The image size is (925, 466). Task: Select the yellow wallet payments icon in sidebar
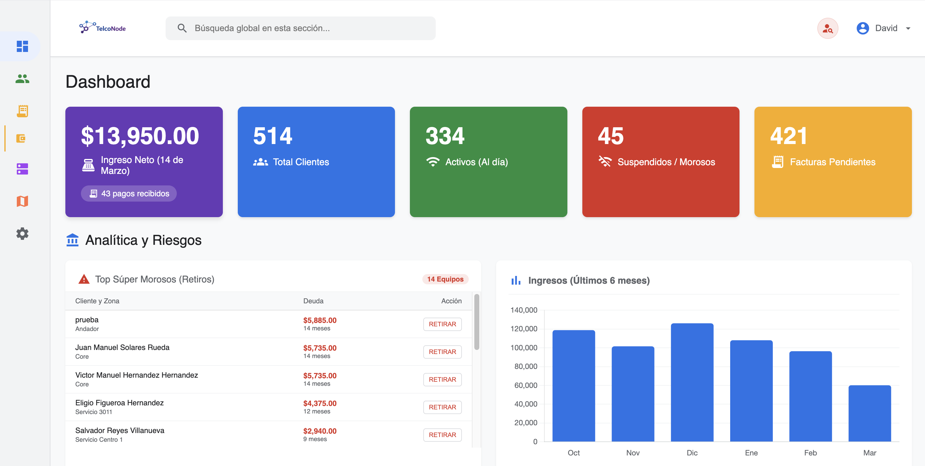22,138
